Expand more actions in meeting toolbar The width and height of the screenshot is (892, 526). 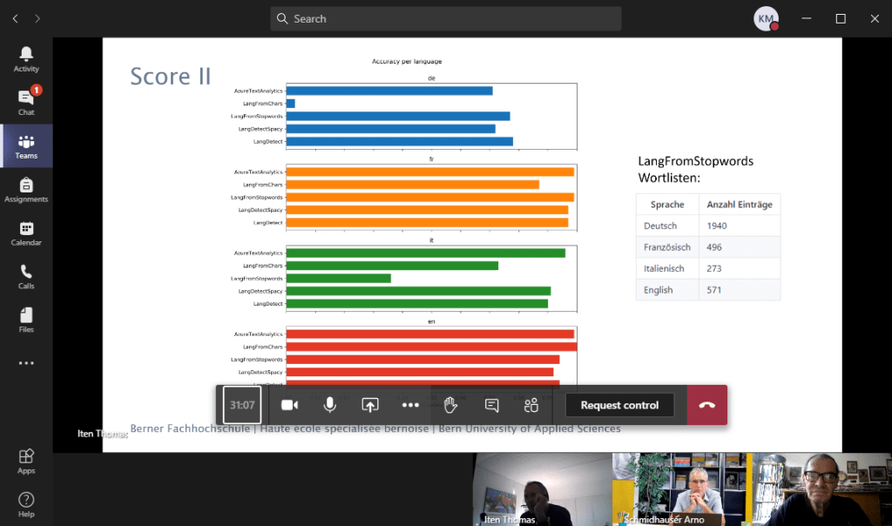pyautogui.click(x=410, y=405)
